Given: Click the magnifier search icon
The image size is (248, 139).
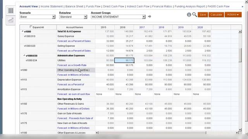Looking at the screenshot, I should point(195,15).
